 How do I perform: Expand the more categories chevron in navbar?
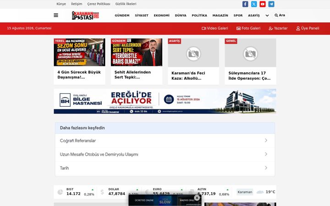click(267, 16)
